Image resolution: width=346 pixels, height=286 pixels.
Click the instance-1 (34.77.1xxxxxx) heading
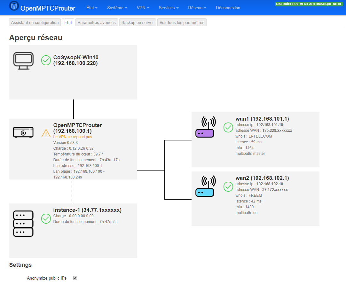pos(87,210)
